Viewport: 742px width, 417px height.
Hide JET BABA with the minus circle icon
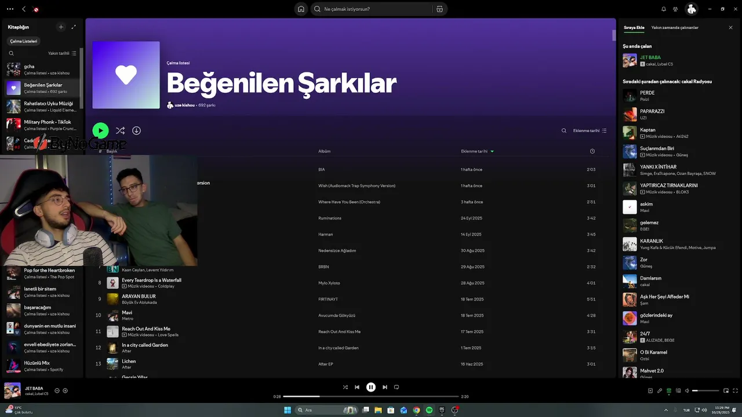[x=57, y=391]
